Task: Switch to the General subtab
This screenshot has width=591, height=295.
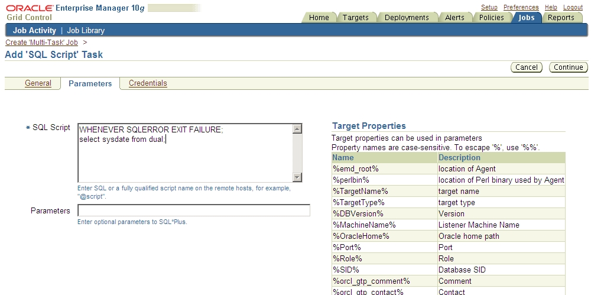Action: (x=38, y=83)
